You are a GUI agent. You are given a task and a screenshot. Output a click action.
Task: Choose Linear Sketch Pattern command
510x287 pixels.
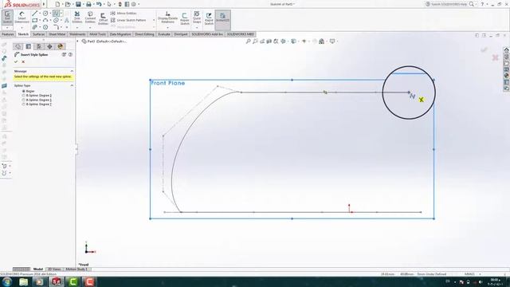128,20
